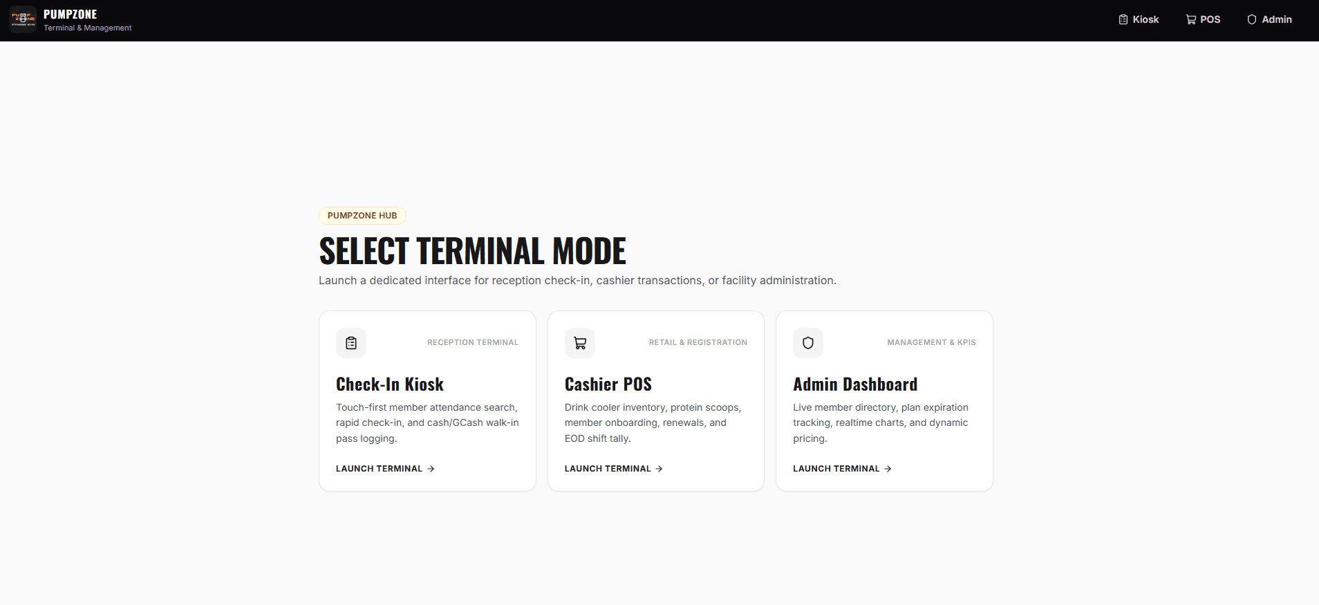Viewport: 1319px width, 605px height.
Task: Click the 'Touch-first member attendance search' description
Action: coord(427,423)
